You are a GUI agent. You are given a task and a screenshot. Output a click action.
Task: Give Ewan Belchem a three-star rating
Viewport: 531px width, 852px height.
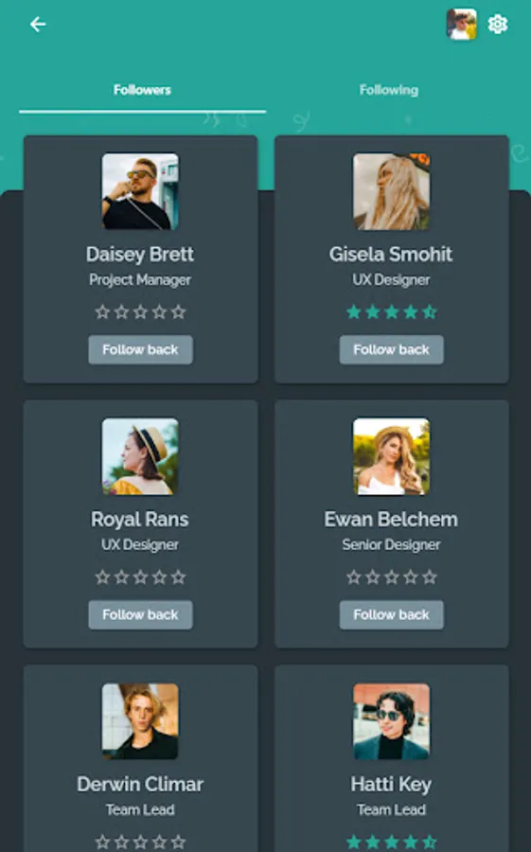click(391, 577)
